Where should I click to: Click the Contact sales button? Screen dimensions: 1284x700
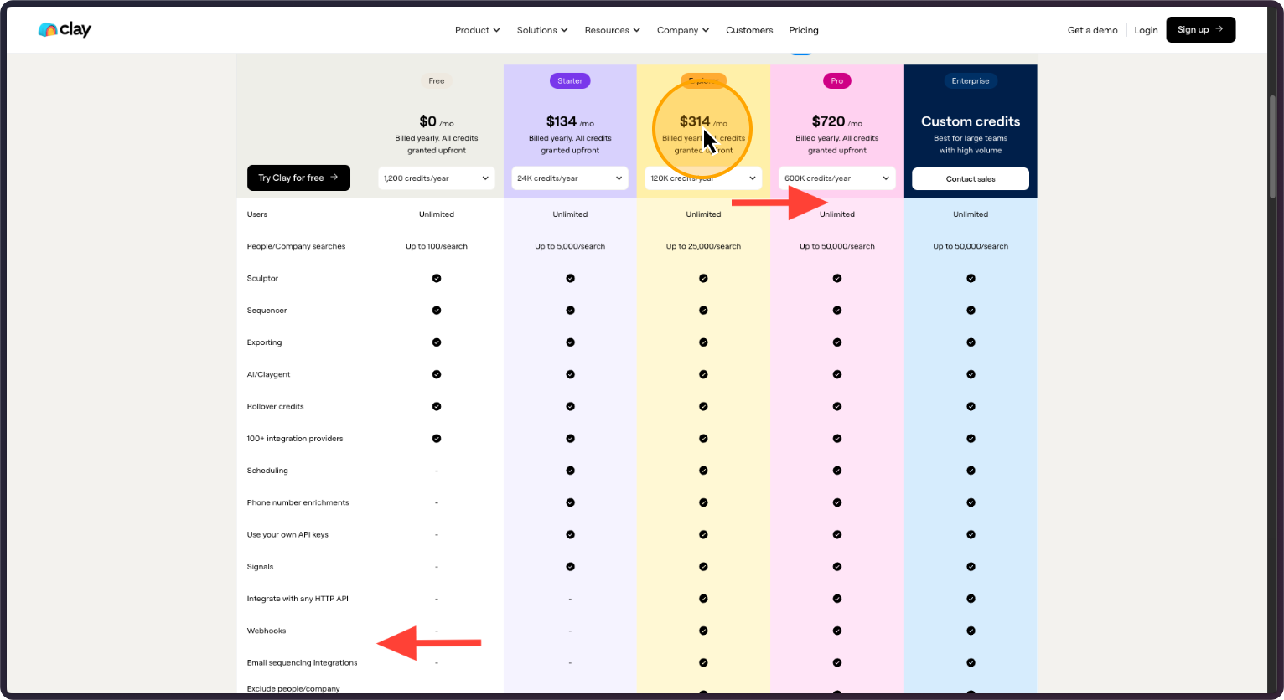tap(971, 178)
